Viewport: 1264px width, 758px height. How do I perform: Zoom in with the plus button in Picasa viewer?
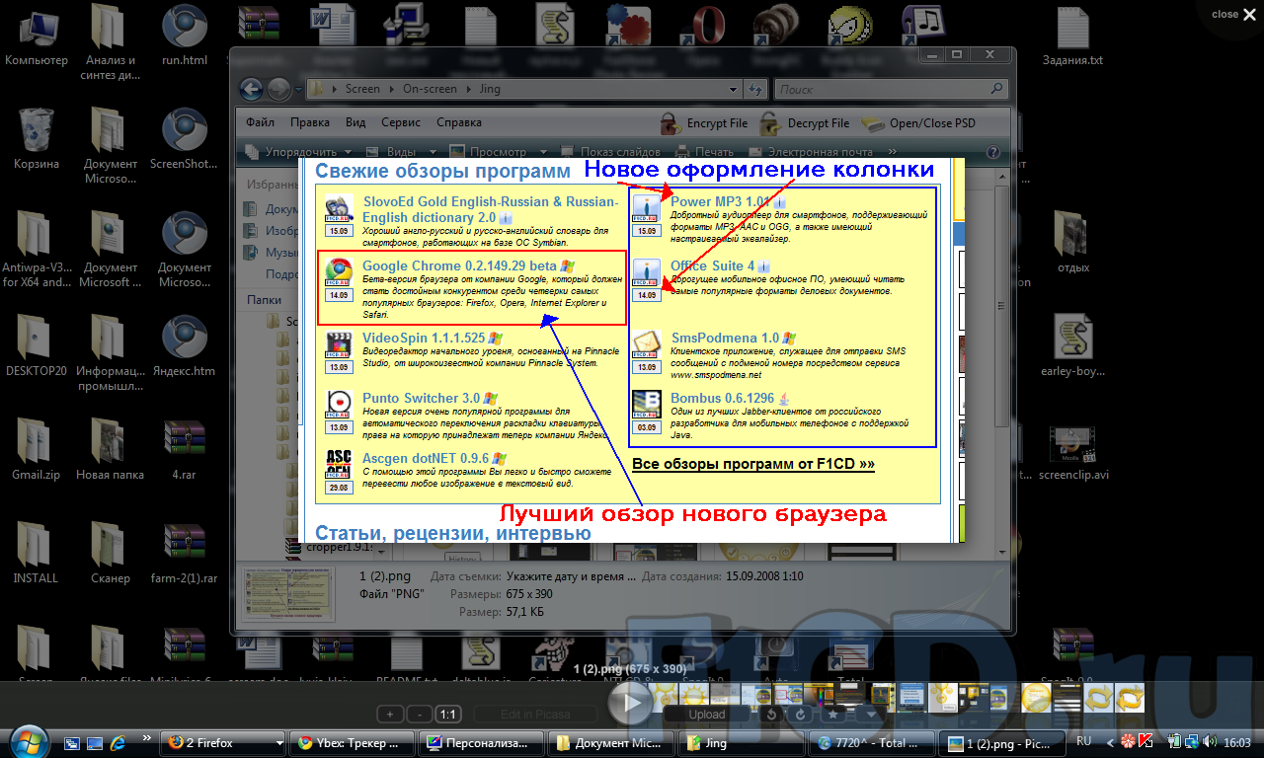(390, 714)
